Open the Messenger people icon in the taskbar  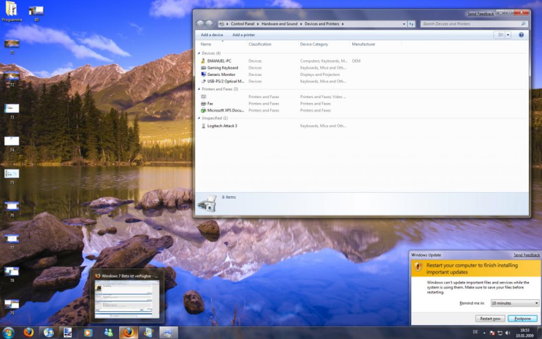(x=108, y=332)
